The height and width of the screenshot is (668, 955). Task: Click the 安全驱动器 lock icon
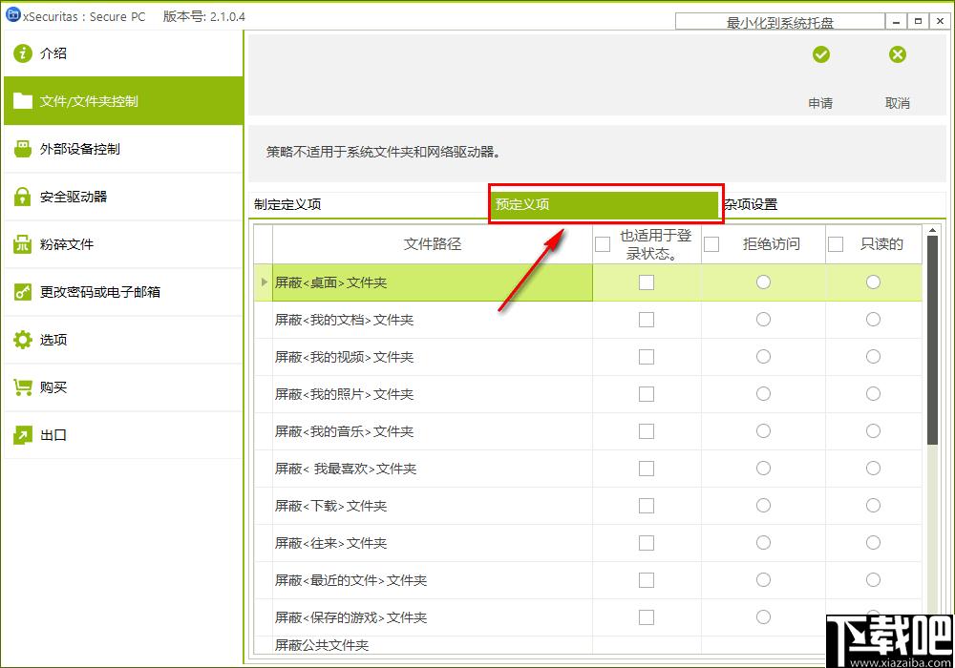(x=23, y=197)
